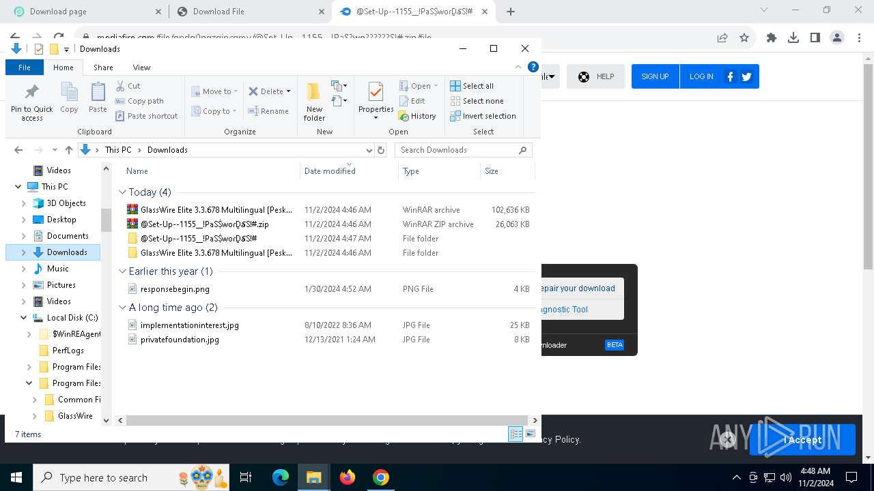The image size is (874, 491).
Task: Click the New folder icon
Action: pos(314,91)
